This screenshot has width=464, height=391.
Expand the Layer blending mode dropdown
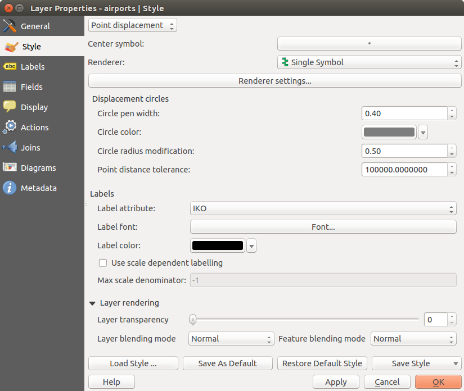231,339
